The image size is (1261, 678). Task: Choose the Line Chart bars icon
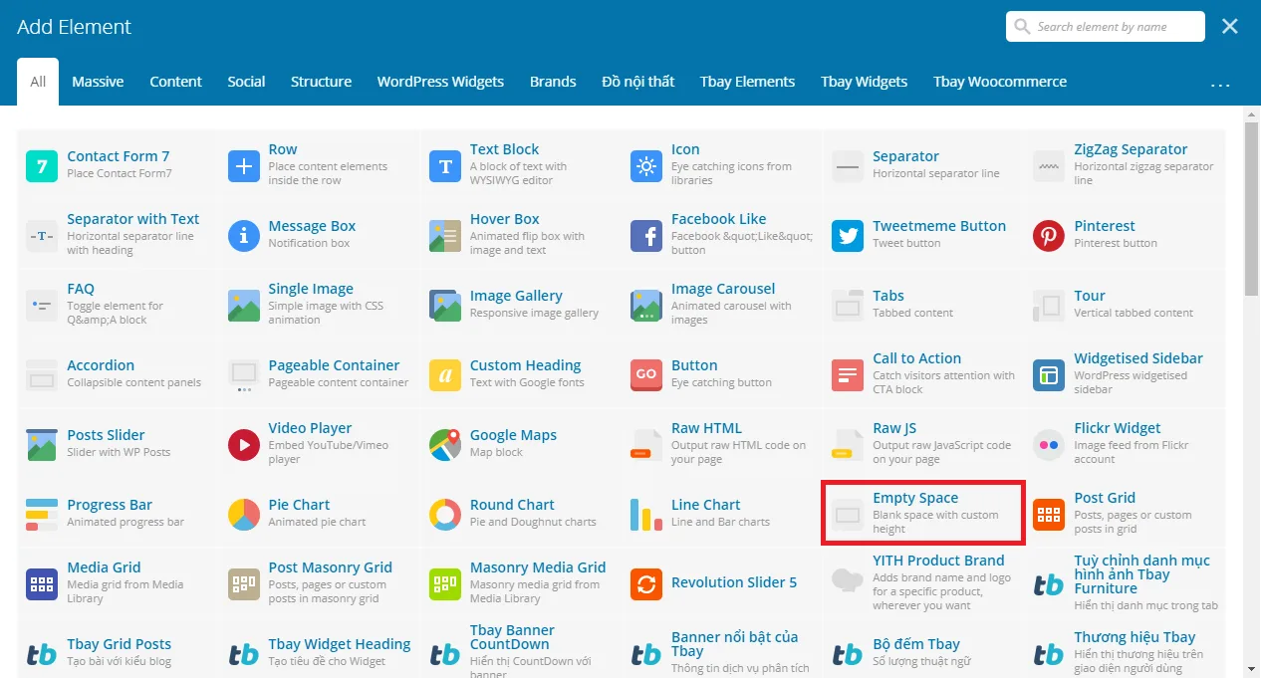coord(646,514)
